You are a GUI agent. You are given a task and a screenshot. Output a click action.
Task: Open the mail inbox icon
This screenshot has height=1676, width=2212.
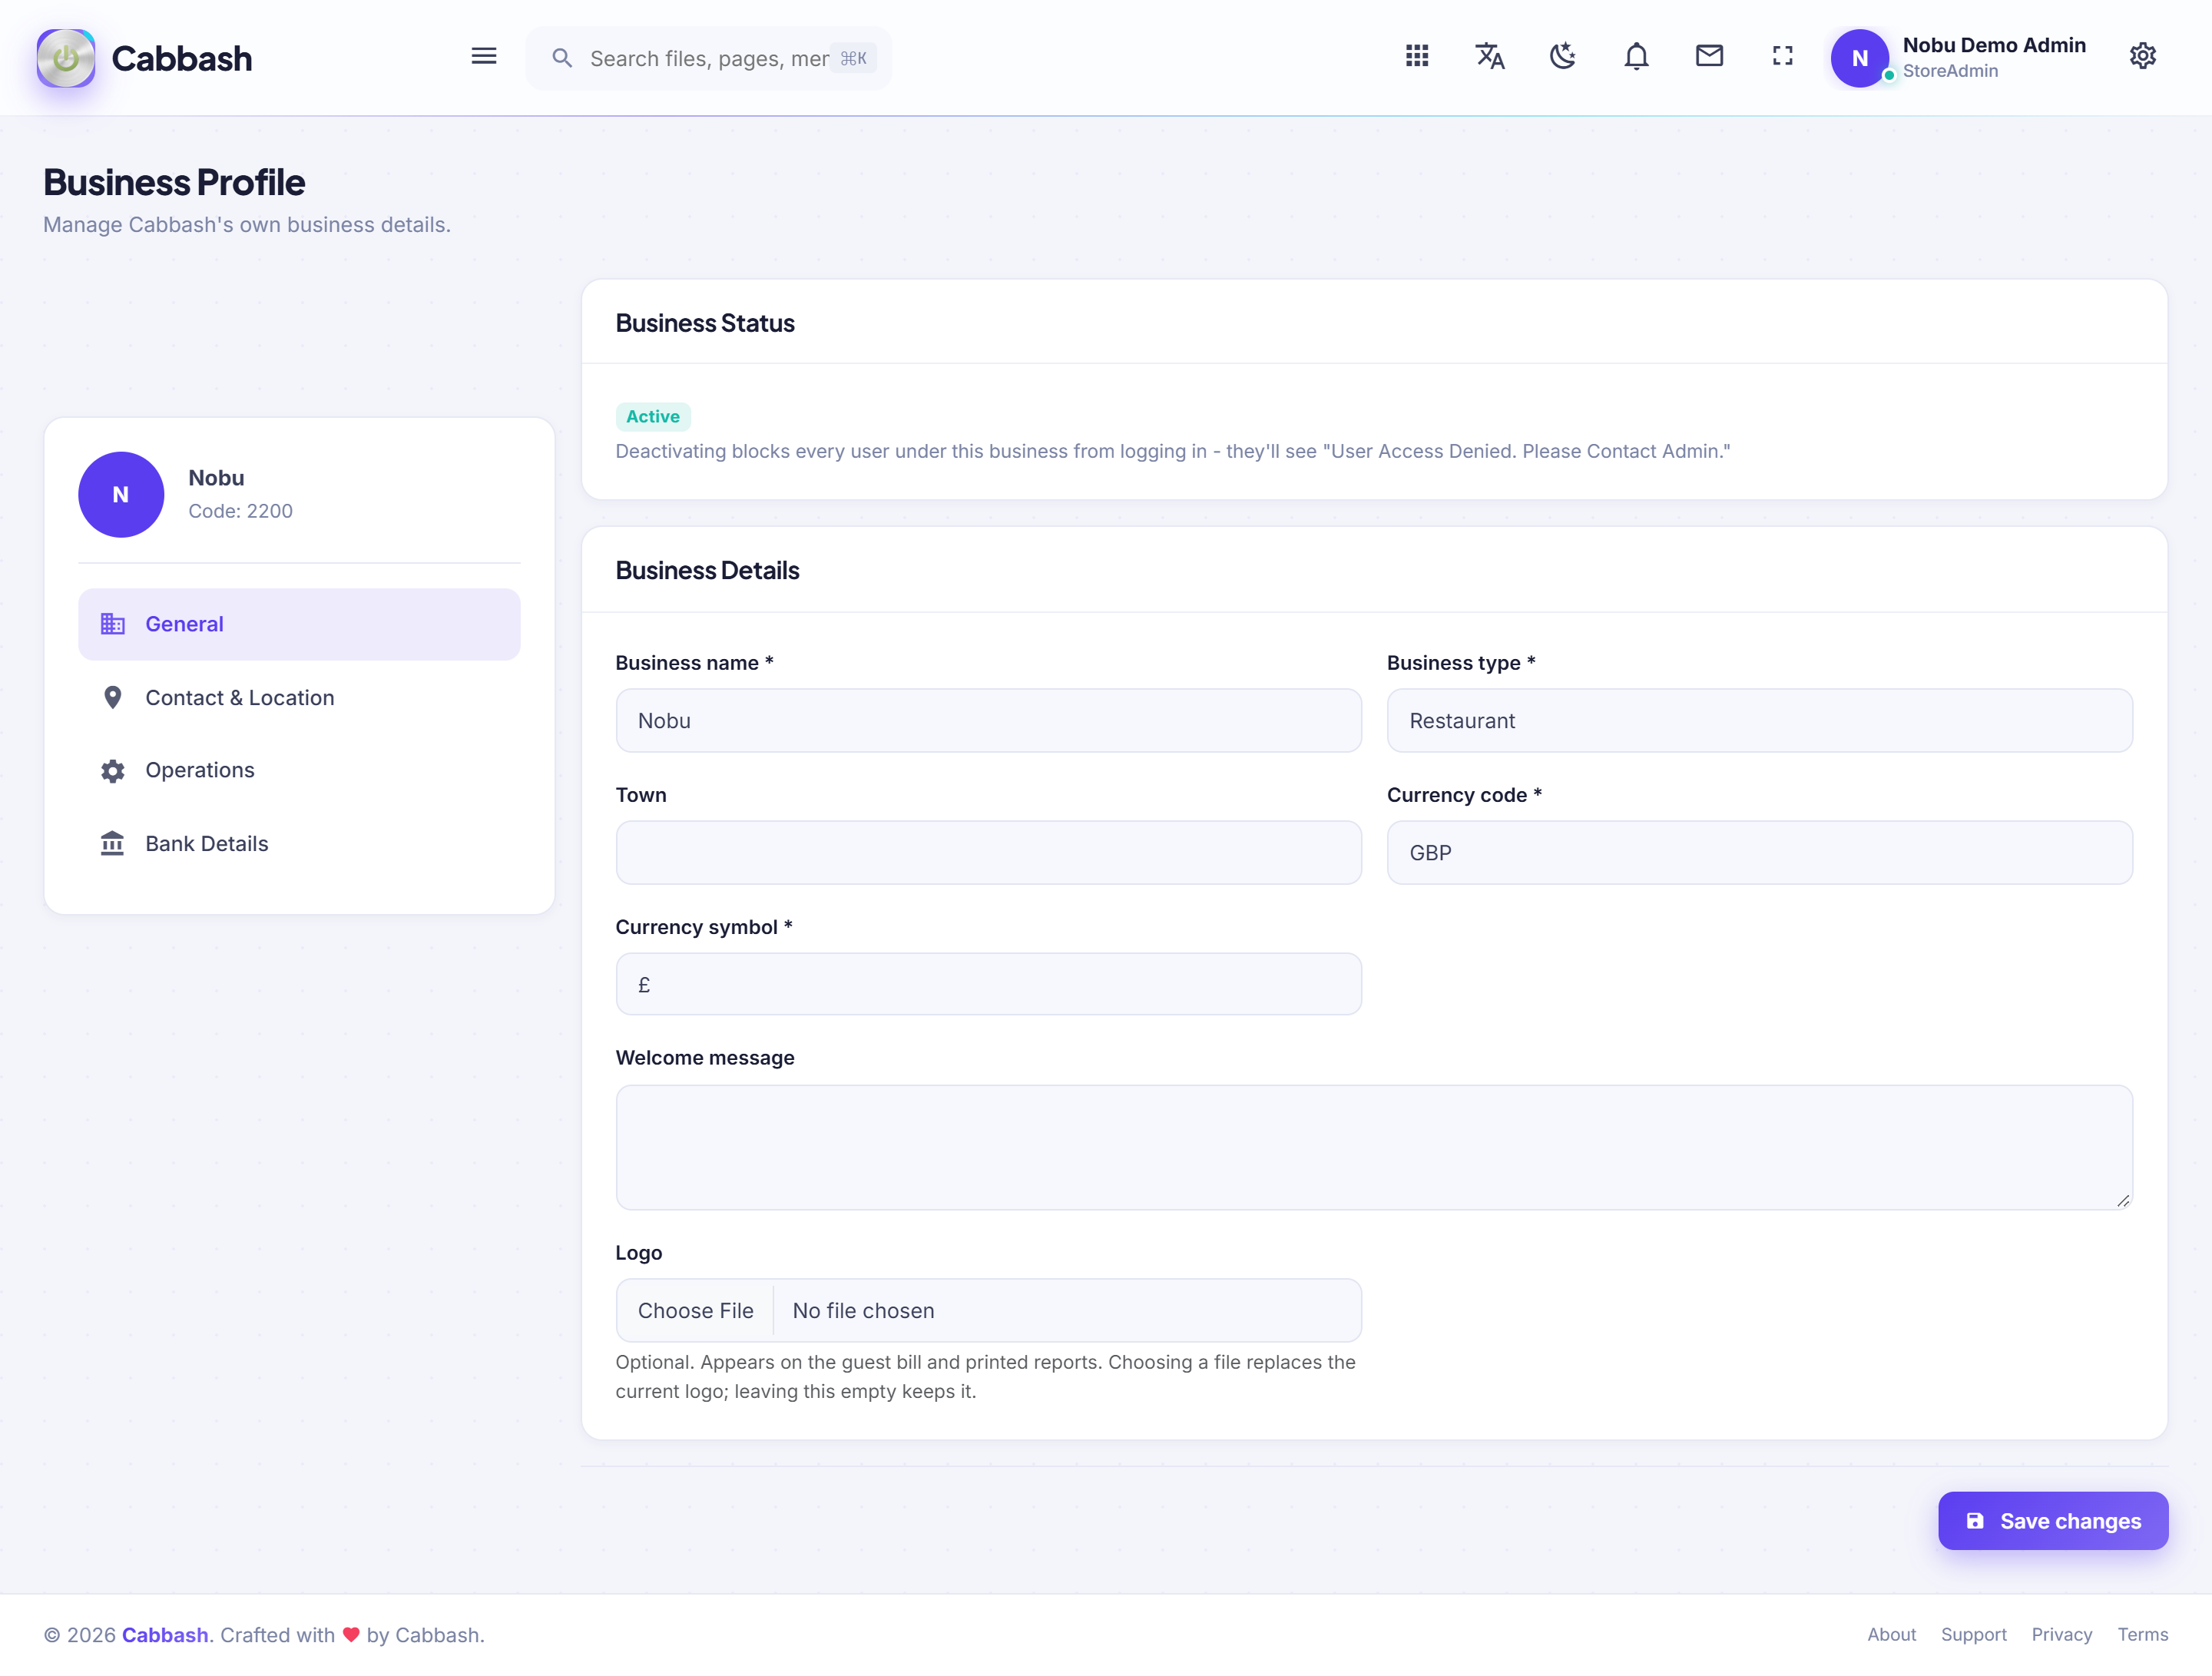pos(1709,56)
